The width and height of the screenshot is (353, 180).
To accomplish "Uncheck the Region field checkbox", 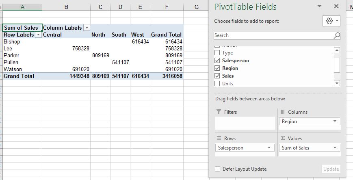I will pyautogui.click(x=217, y=68).
